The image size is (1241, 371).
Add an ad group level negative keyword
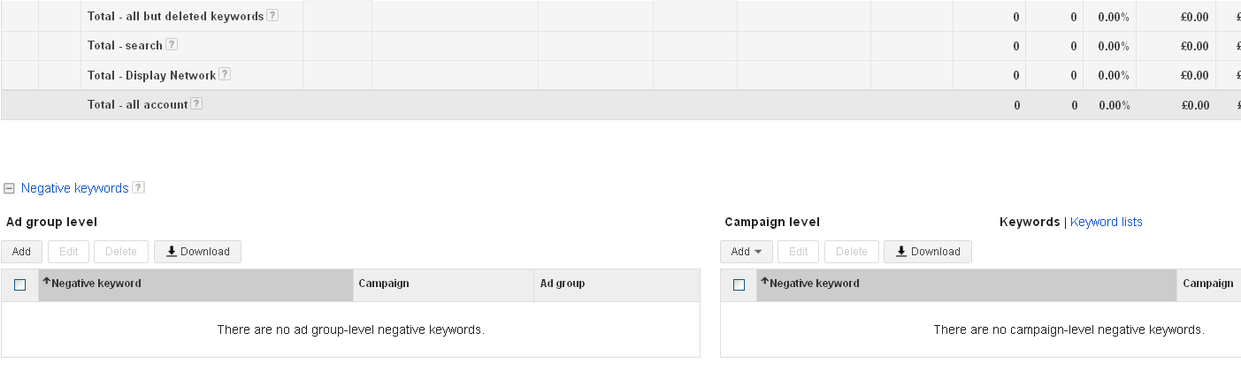point(21,252)
